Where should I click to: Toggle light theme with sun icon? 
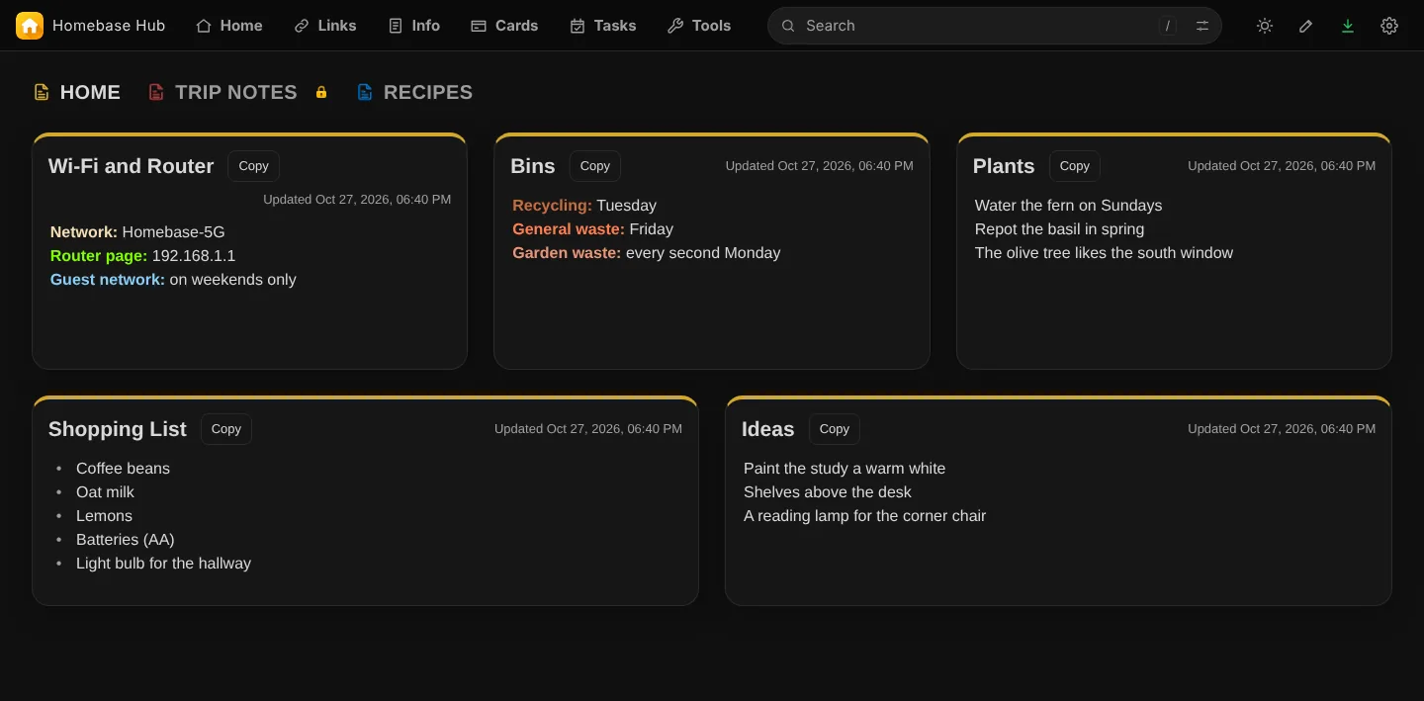click(1265, 26)
